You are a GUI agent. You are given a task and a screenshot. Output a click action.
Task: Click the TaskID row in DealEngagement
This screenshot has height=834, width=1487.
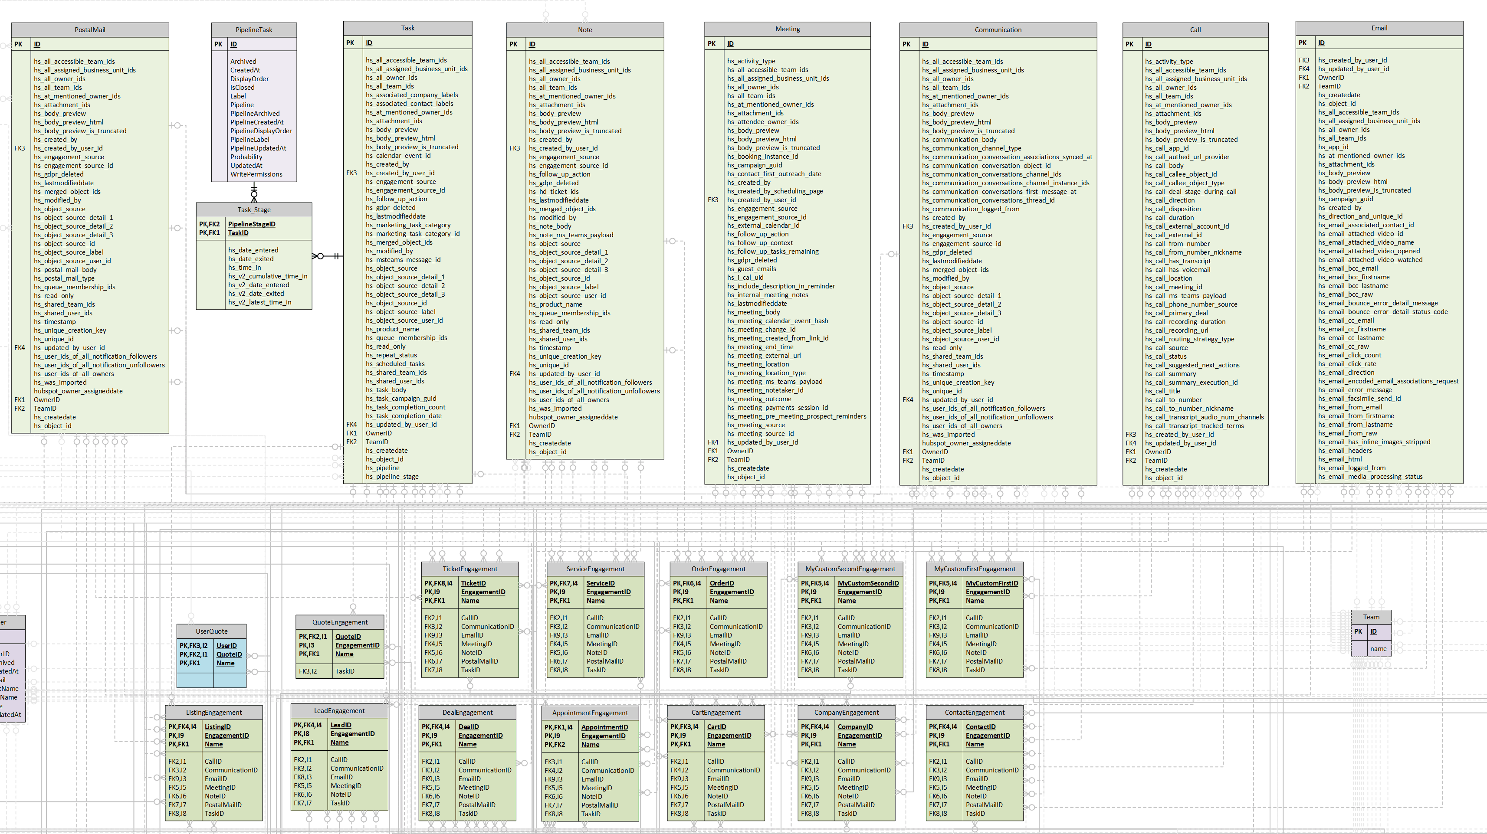click(469, 813)
